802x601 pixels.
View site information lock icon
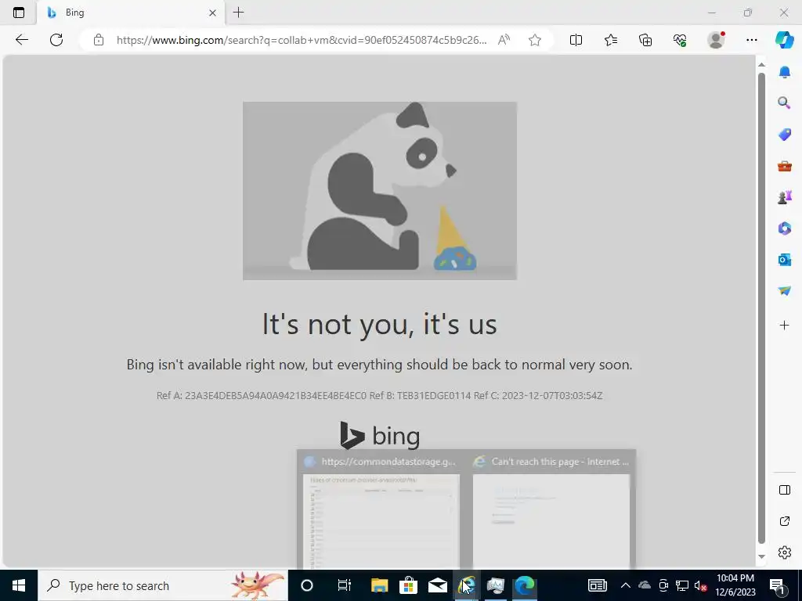[99, 40]
